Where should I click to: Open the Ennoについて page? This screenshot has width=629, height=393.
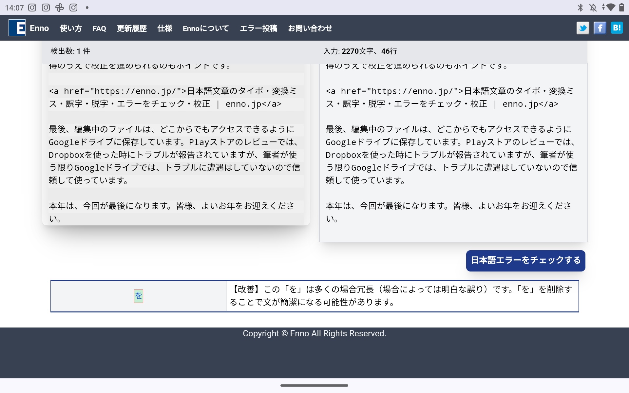point(206,28)
